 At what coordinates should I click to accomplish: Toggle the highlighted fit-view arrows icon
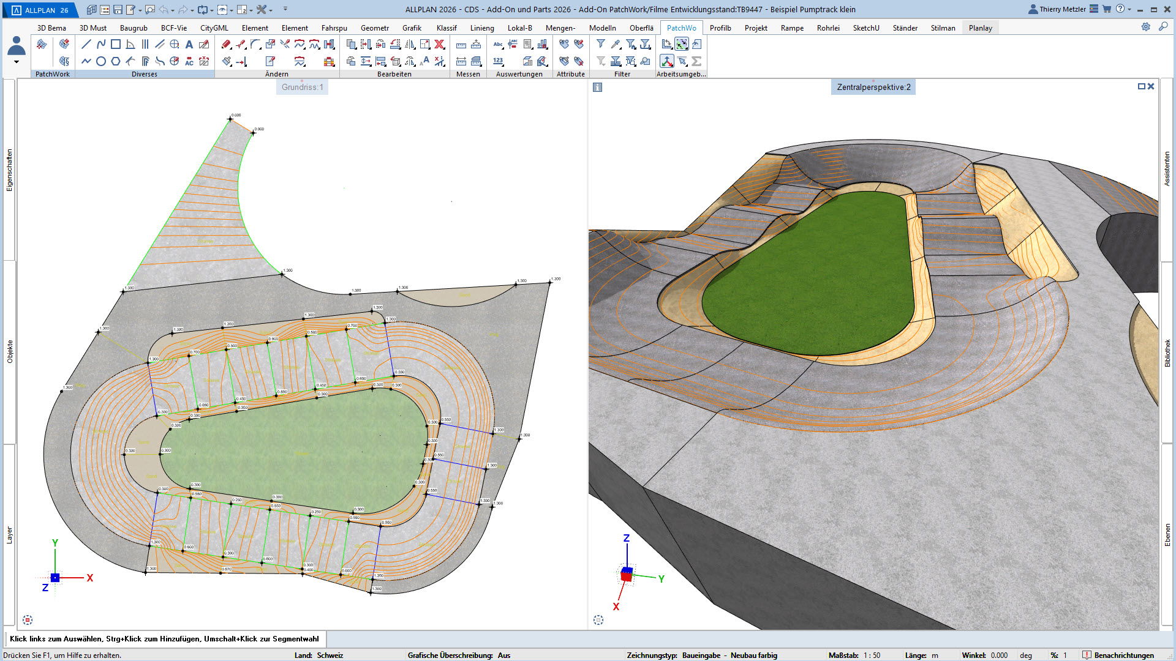pos(682,44)
